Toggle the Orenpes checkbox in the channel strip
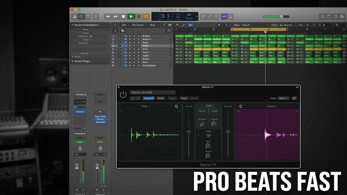Screen dimensions: 347x195 point(75,107)
